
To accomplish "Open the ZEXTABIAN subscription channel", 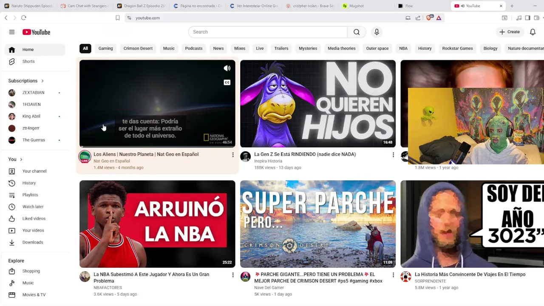I will 35,92.
